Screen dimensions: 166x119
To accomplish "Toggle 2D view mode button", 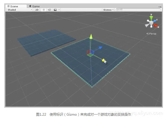I will coord(37,10).
